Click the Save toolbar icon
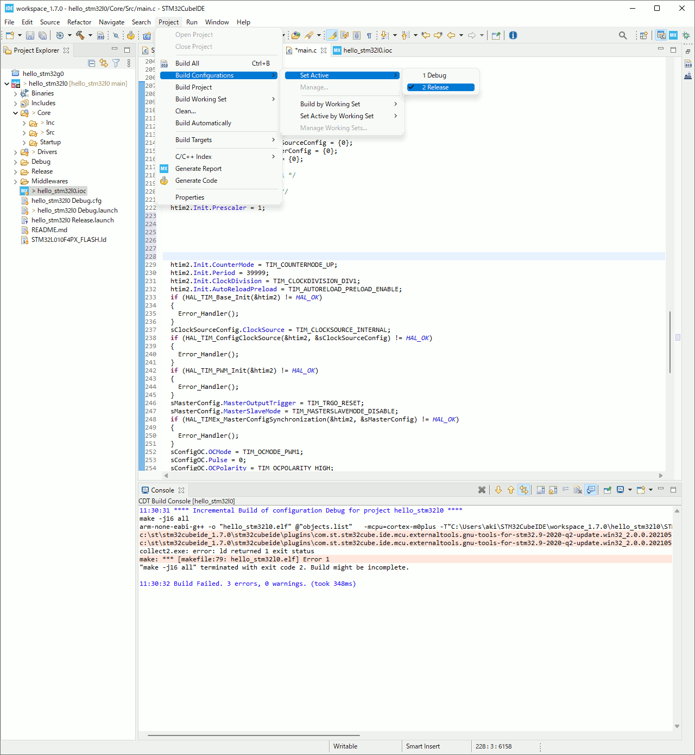 [30, 35]
